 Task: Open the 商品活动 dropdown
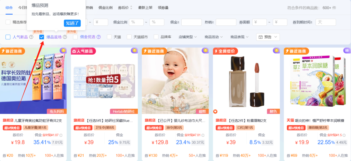[214, 37]
